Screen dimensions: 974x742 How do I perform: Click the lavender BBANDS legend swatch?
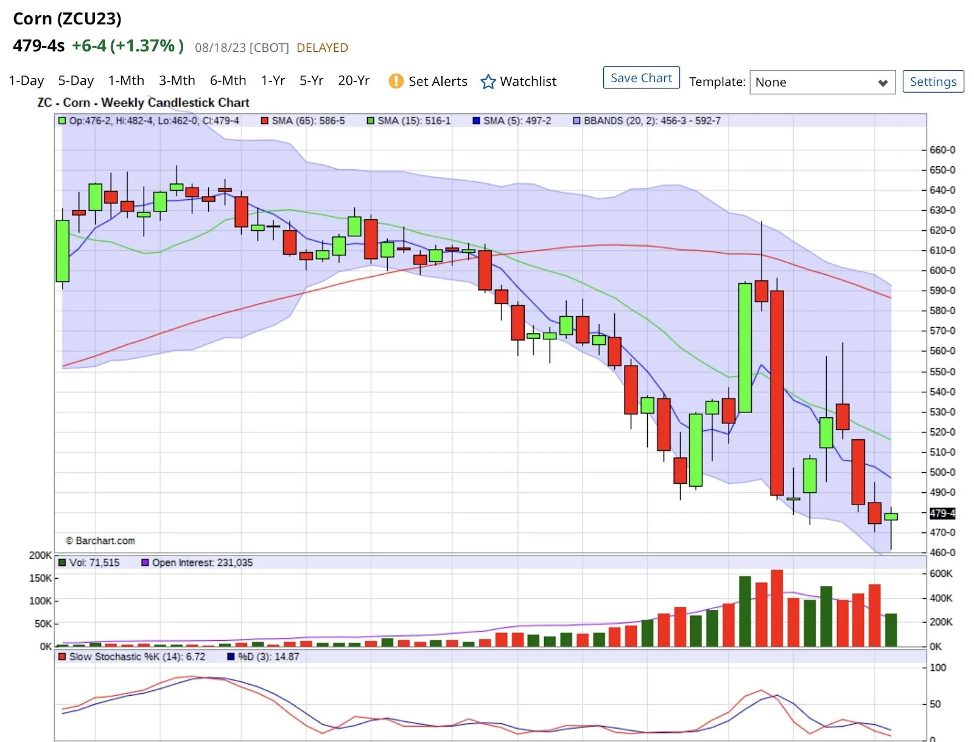(576, 121)
